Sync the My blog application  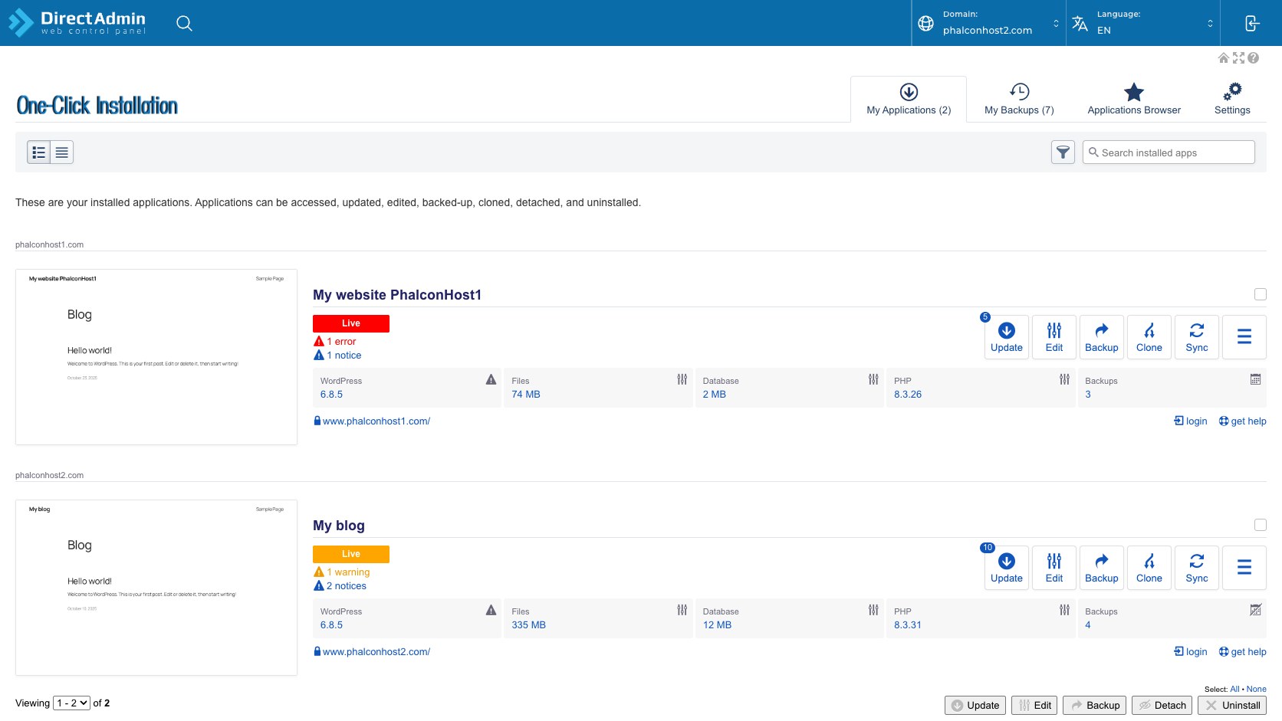tap(1197, 568)
